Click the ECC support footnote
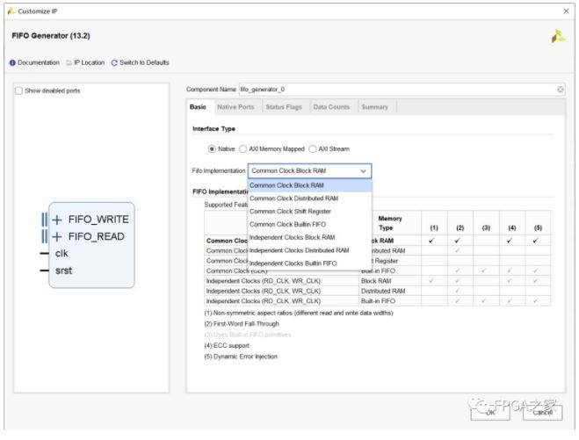The height and width of the screenshot is (440, 579). click(227, 345)
